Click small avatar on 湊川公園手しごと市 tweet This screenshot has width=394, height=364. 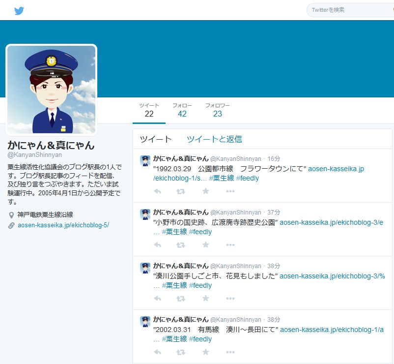click(x=145, y=268)
